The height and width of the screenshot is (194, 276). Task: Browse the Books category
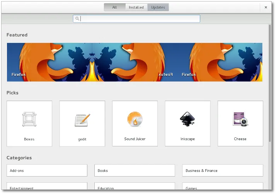(x=135, y=170)
